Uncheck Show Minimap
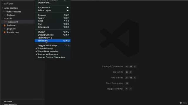Viewport: 188px width, 105px height. (53, 48)
